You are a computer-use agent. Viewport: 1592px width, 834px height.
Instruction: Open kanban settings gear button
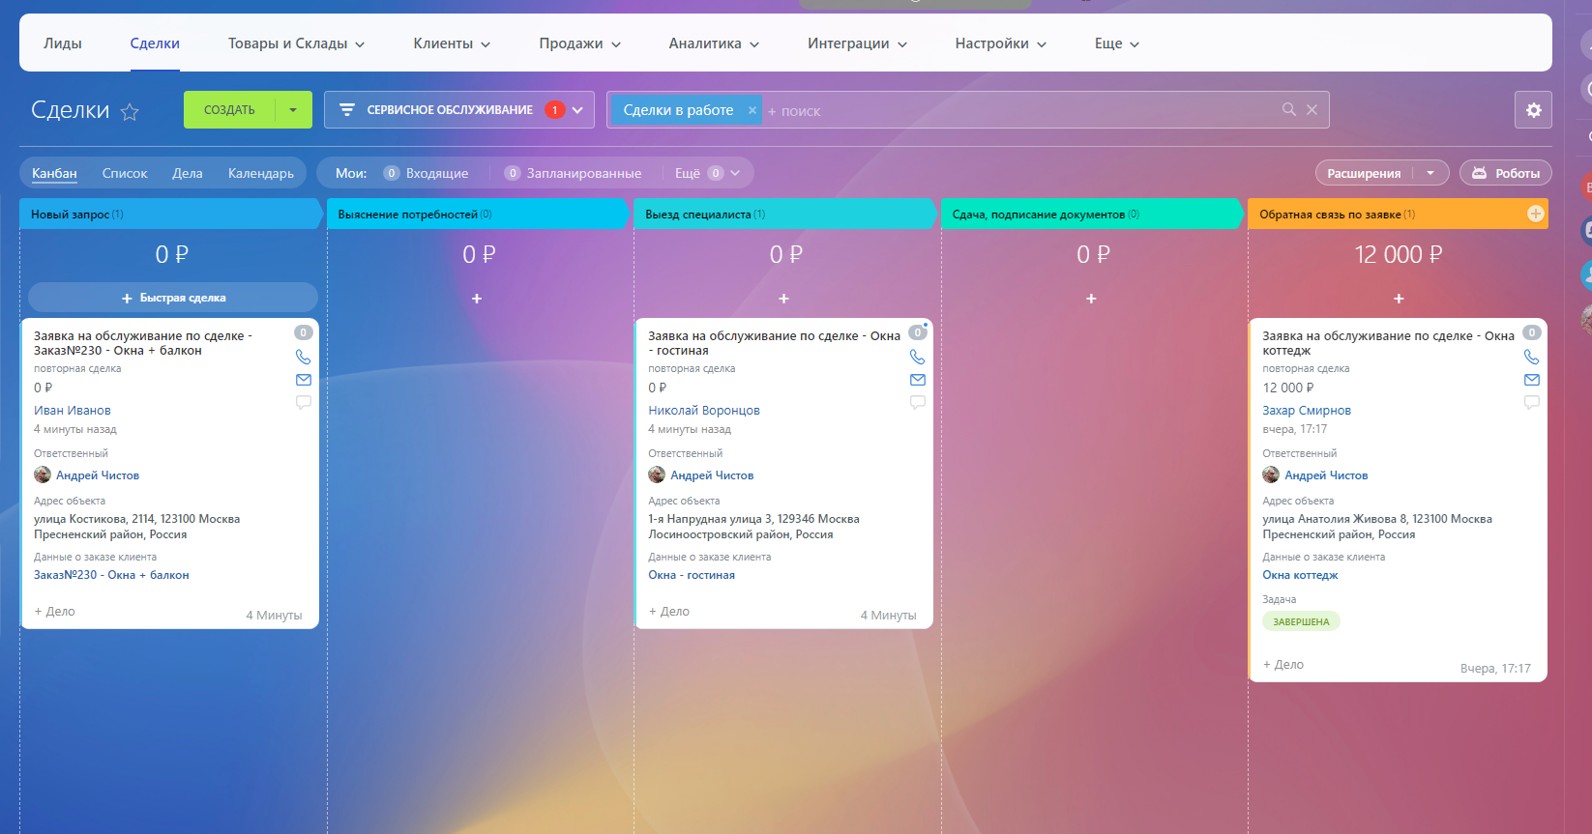click(1533, 110)
